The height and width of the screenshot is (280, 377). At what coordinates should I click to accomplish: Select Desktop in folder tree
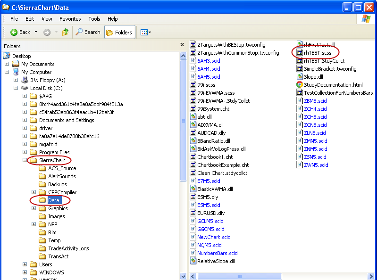[21, 56]
